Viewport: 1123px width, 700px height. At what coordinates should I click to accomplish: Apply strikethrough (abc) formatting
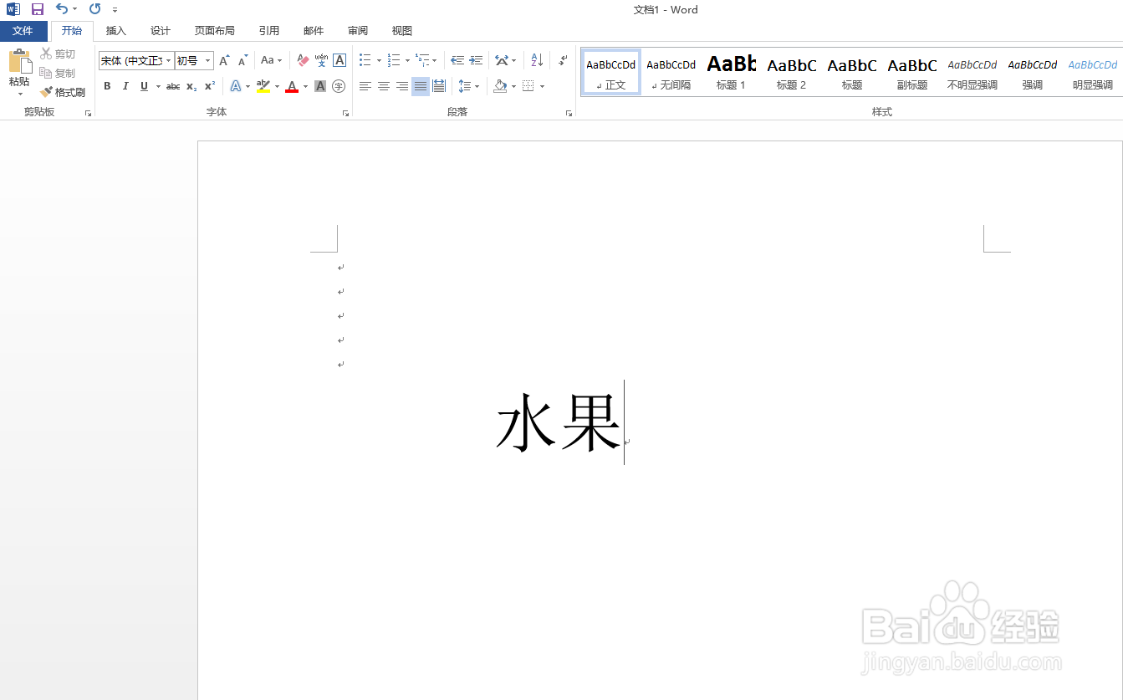click(173, 86)
